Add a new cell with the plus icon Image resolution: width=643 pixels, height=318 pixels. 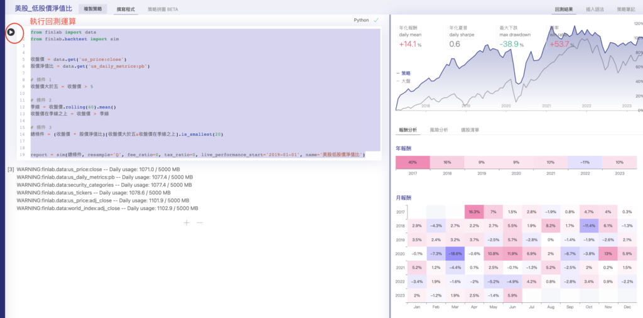click(x=187, y=223)
